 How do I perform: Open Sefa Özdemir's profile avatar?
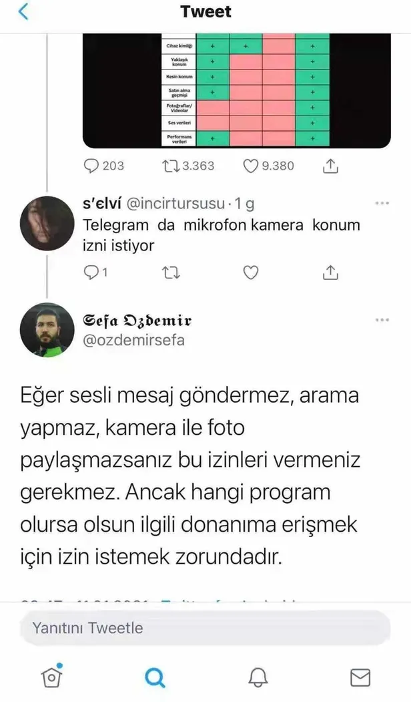tap(47, 329)
